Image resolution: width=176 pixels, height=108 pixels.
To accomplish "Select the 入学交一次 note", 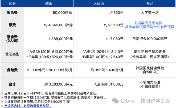I will pos(150,12).
